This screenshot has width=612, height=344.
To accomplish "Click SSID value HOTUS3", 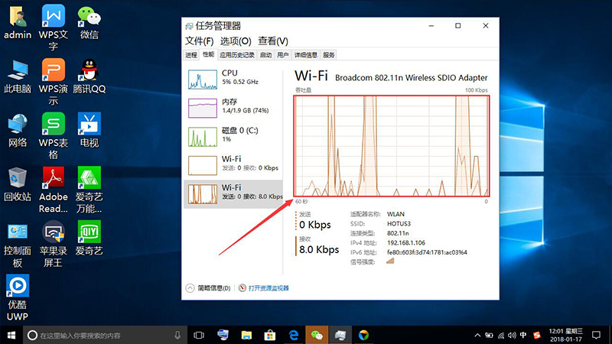I will pyautogui.click(x=399, y=224).
